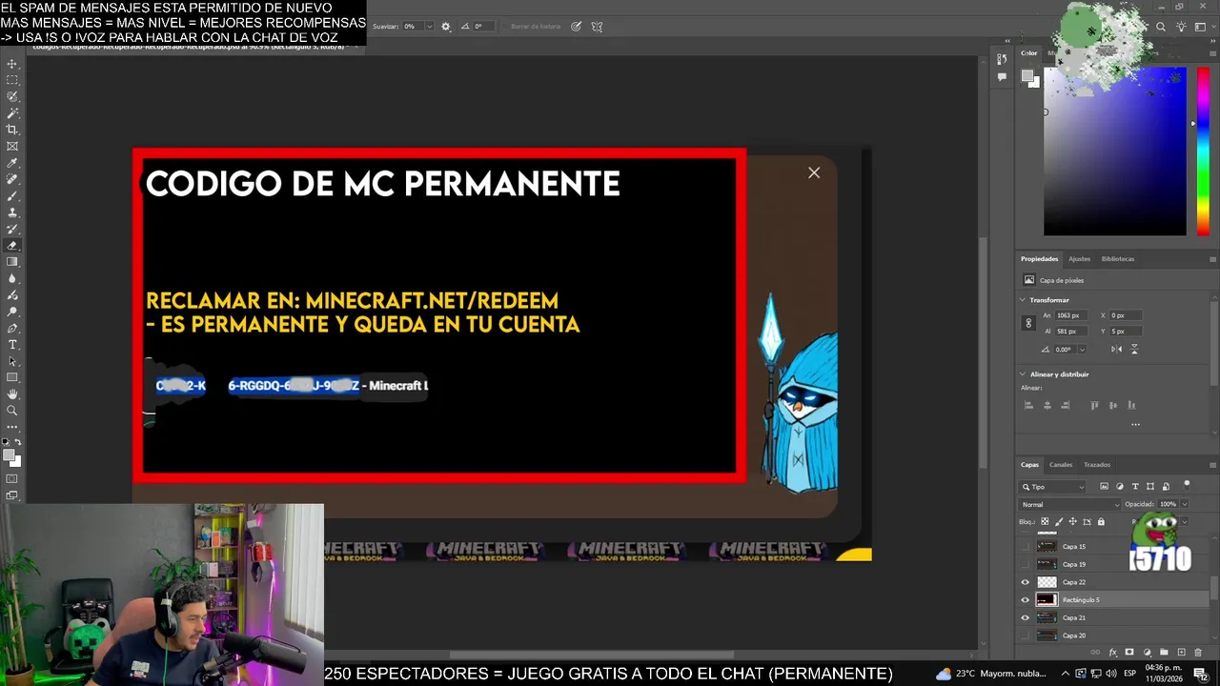The height and width of the screenshot is (686, 1220).
Task: Select the Brush tool
Action: (12, 195)
